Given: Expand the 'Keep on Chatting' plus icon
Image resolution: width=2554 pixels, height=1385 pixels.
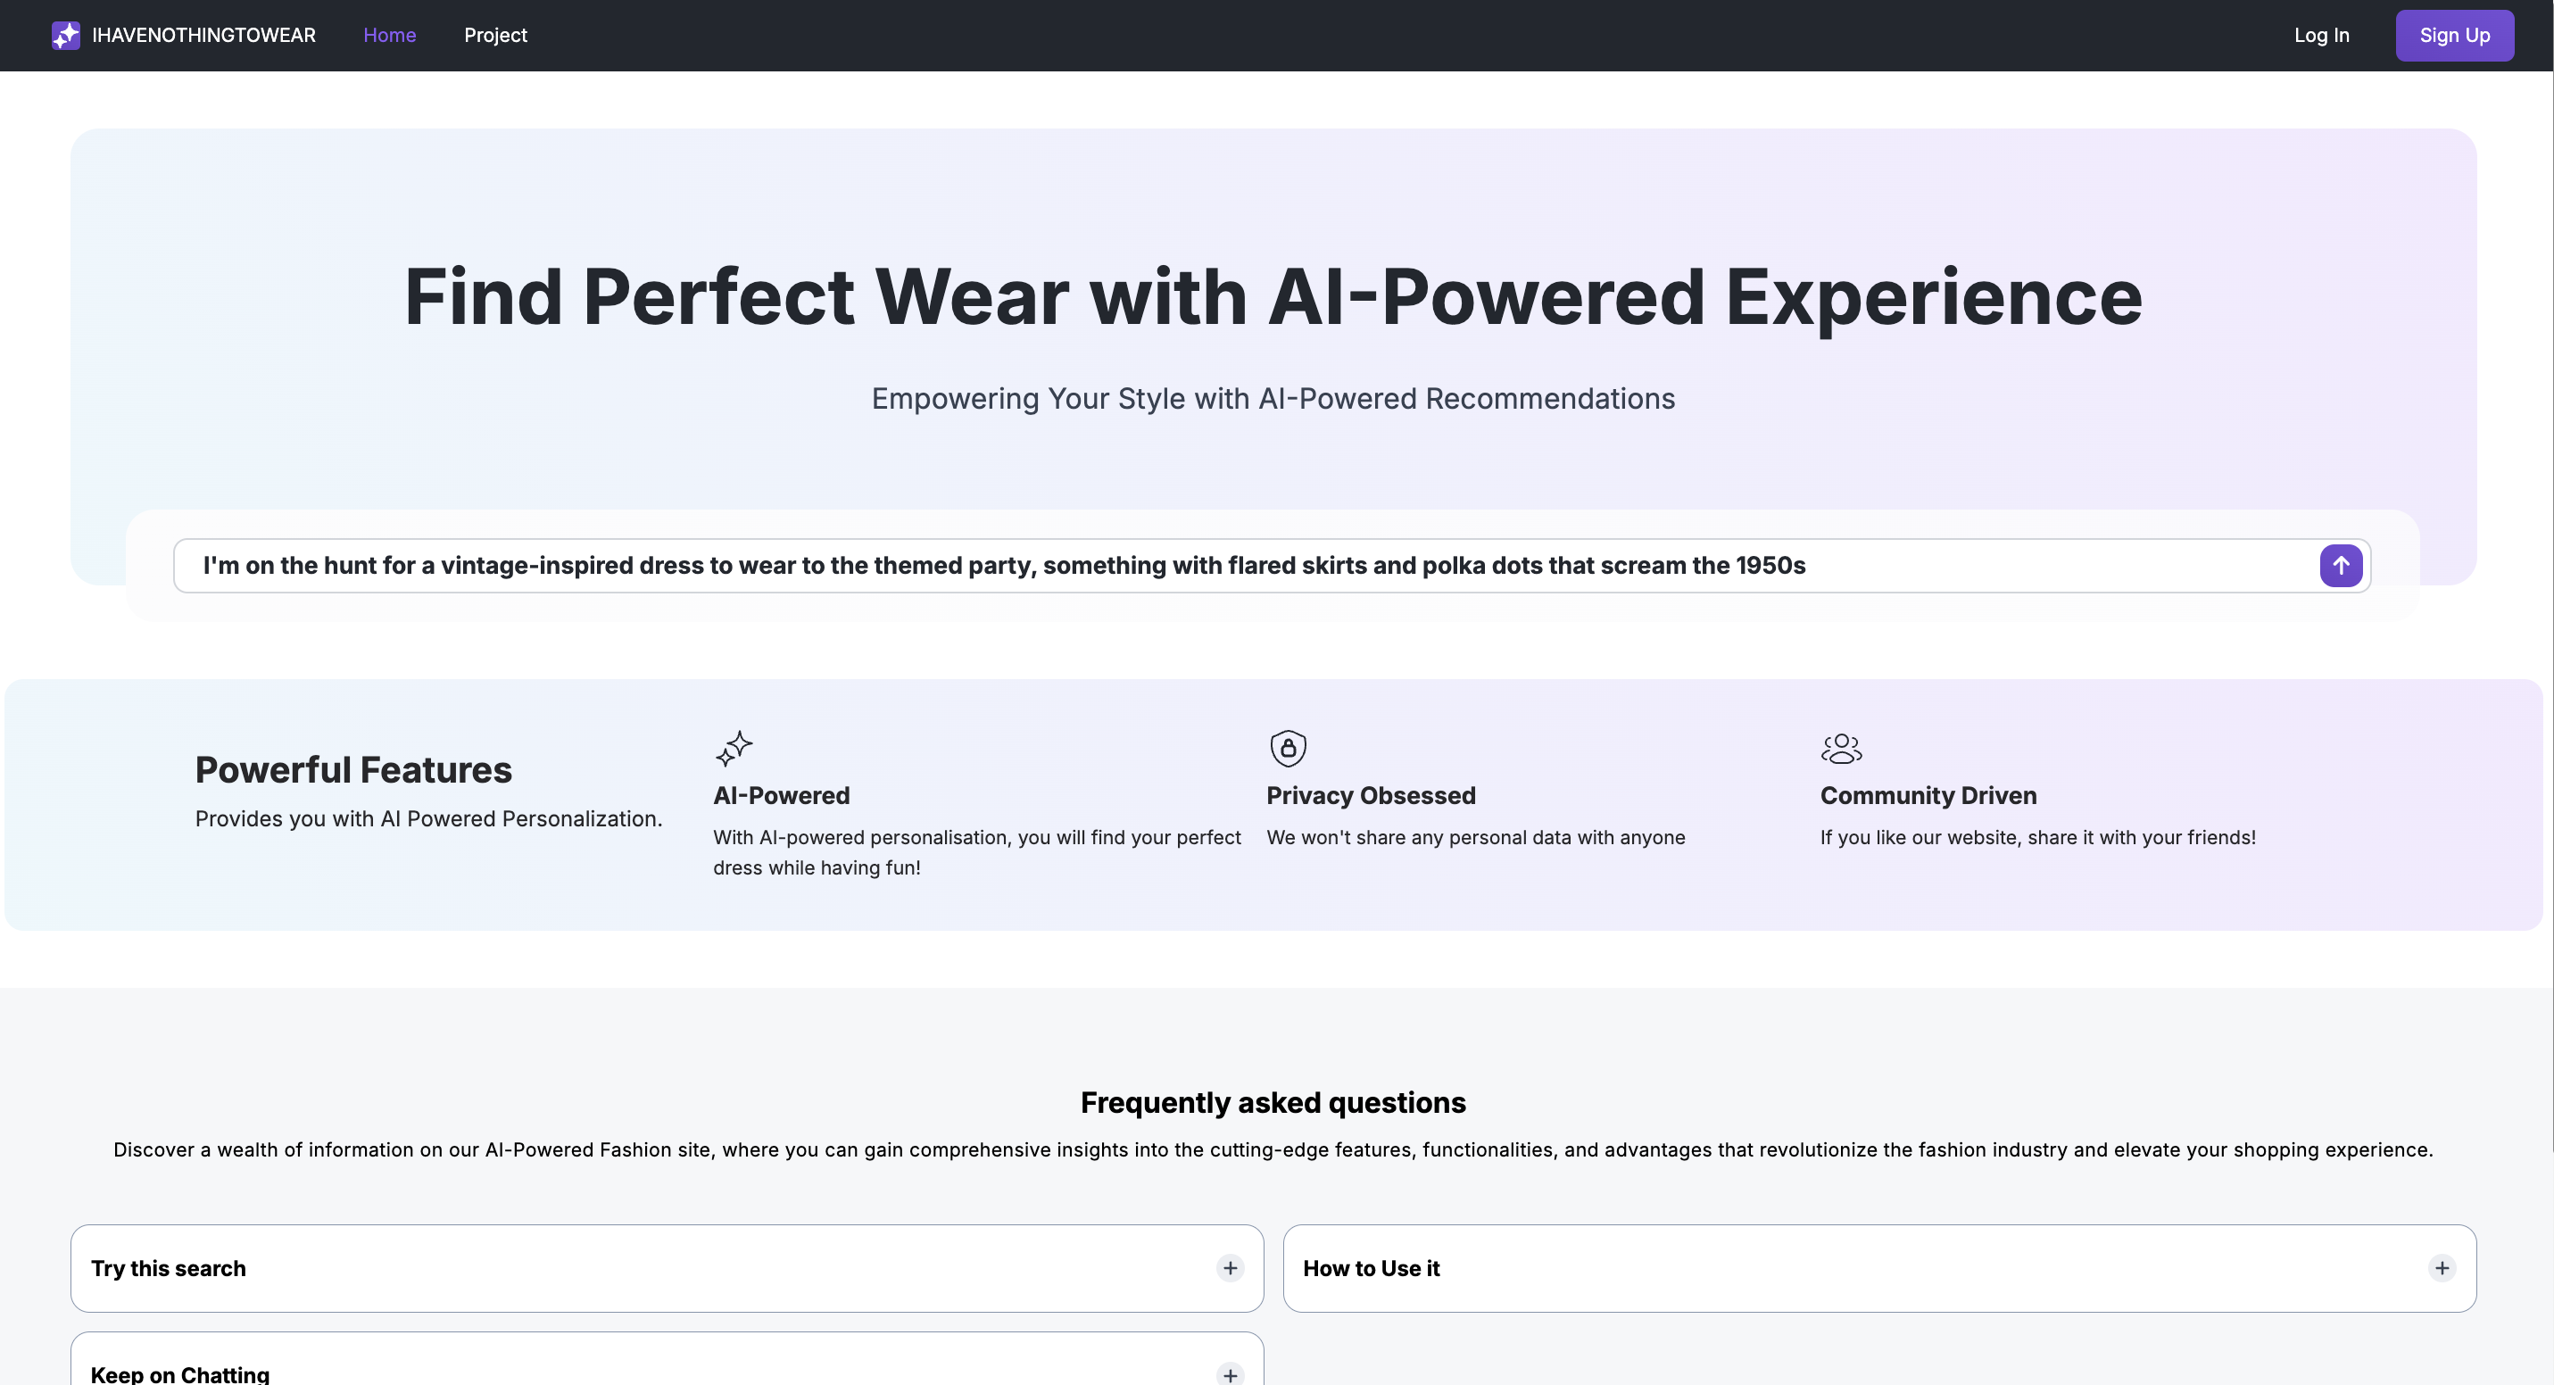Looking at the screenshot, I should pyautogui.click(x=1230, y=1374).
